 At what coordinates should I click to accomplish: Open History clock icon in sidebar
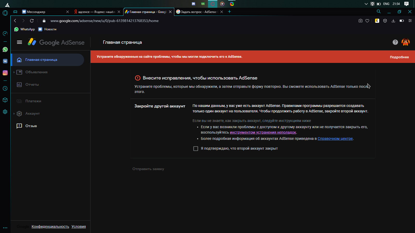[5, 88]
